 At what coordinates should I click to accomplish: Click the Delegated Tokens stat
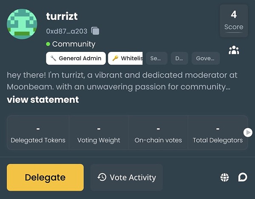click(38, 133)
